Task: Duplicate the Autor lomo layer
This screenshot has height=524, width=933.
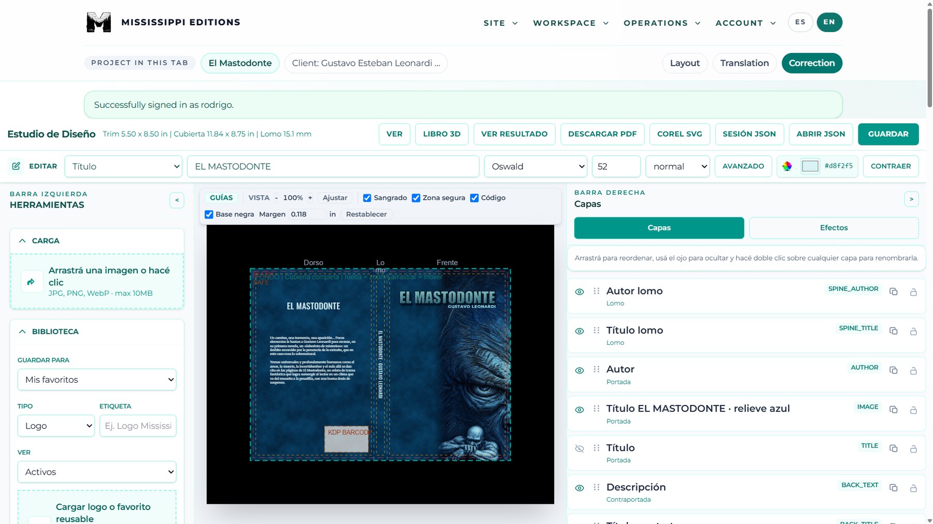Action: (x=893, y=292)
